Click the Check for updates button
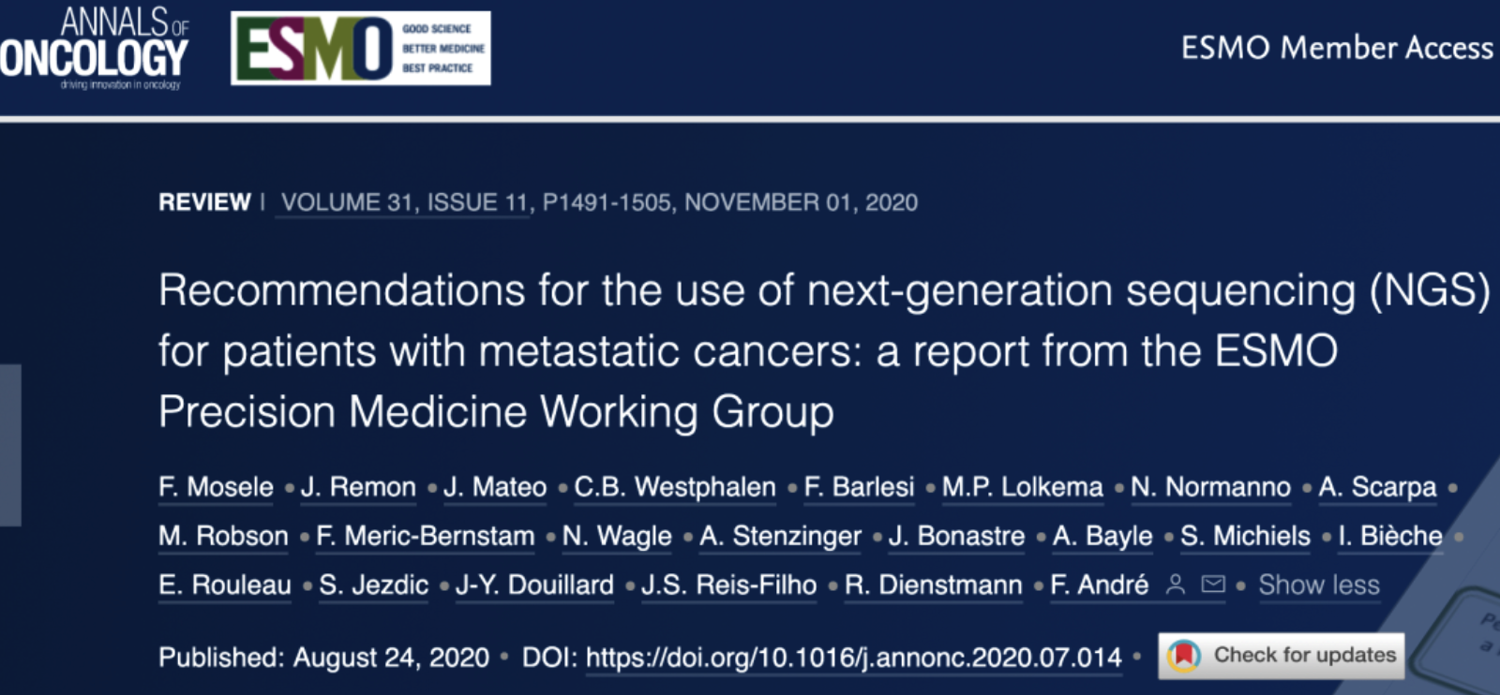The width and height of the screenshot is (1500, 695). coord(1281,656)
